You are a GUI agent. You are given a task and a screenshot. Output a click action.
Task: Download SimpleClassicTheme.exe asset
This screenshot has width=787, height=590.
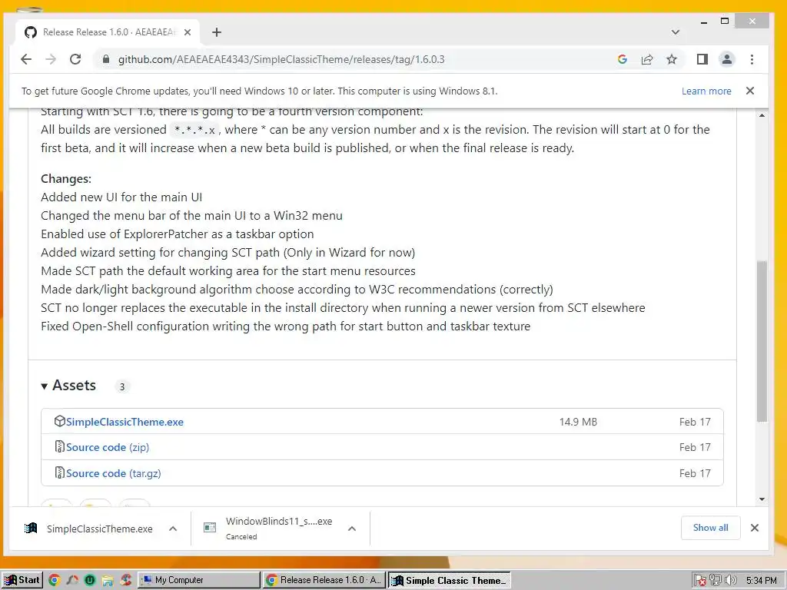(x=125, y=422)
